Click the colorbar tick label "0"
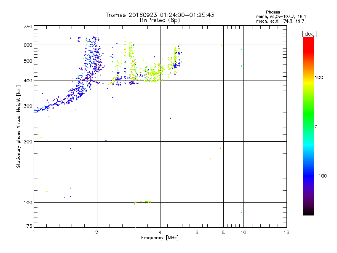 (x=316, y=127)
